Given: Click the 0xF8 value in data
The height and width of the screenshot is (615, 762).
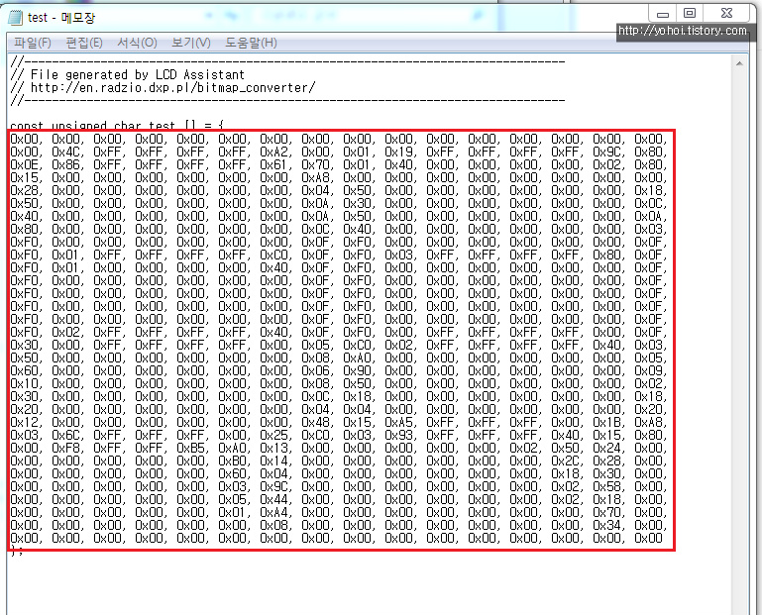Looking at the screenshot, I should [x=66, y=449].
